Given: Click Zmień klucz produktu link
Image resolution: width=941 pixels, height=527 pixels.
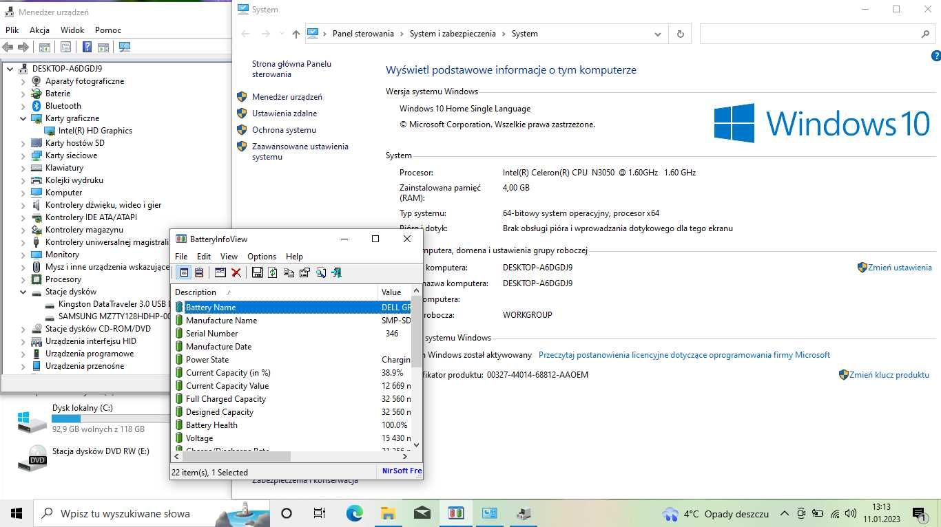Looking at the screenshot, I should pyautogui.click(x=889, y=375).
